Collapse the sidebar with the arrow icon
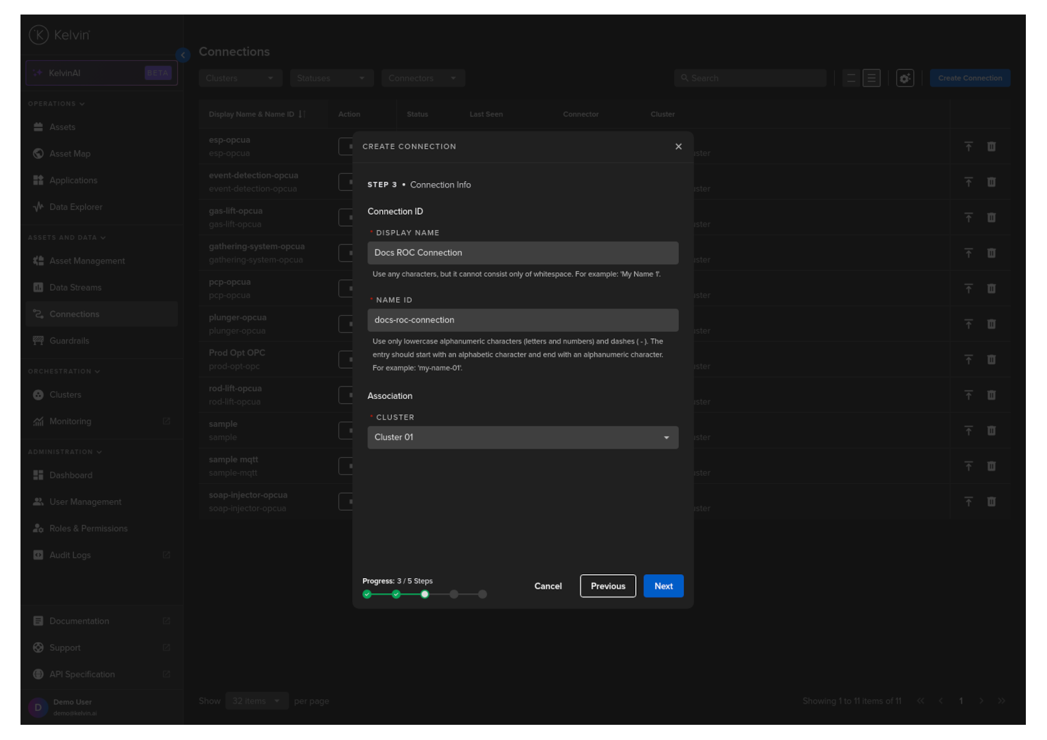1047x740 pixels. pos(183,55)
